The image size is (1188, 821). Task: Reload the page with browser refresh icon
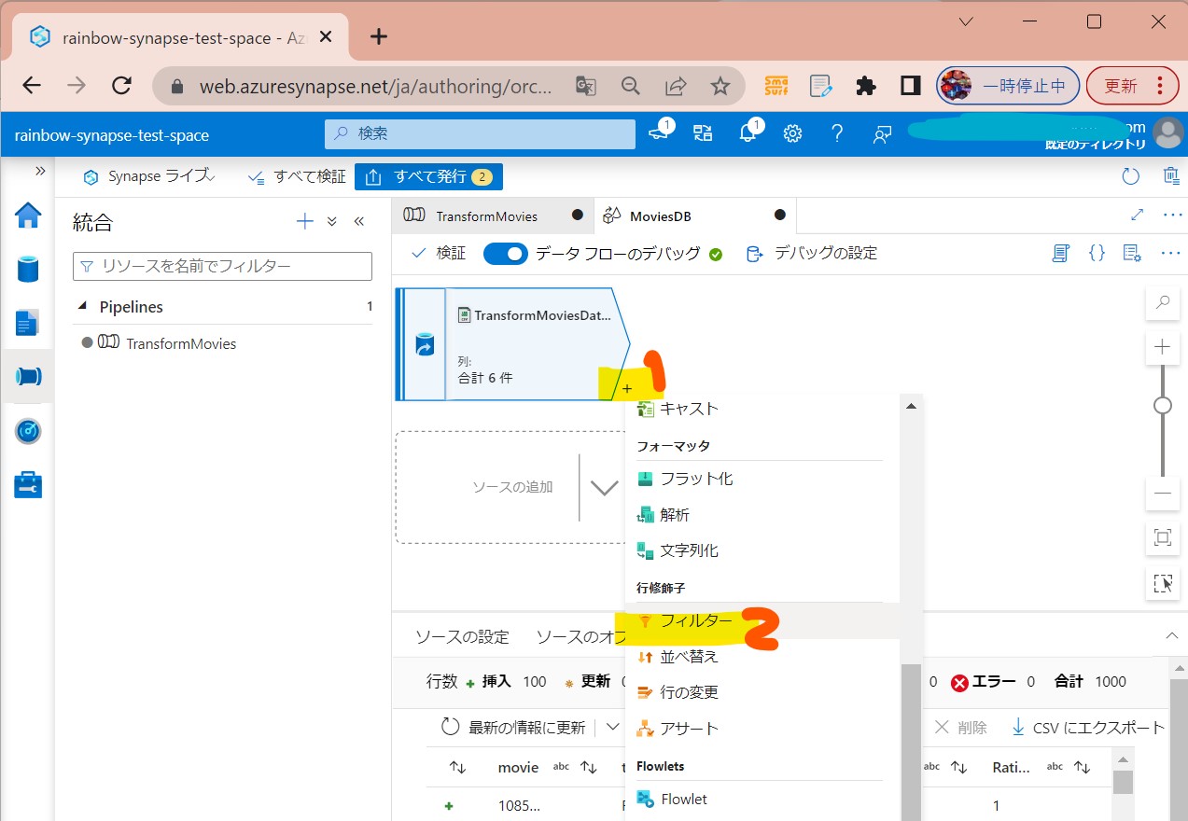(121, 86)
